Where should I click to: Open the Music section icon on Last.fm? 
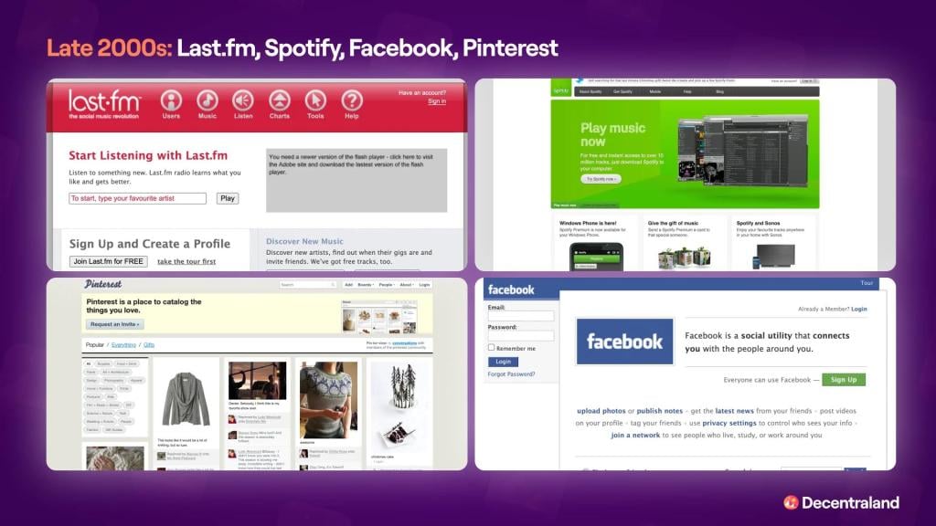(x=206, y=100)
